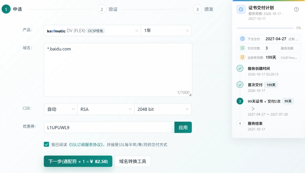This screenshot has width=305, height=173.
Task: Open the RSA algorithm dropdown
Action: [106, 109]
